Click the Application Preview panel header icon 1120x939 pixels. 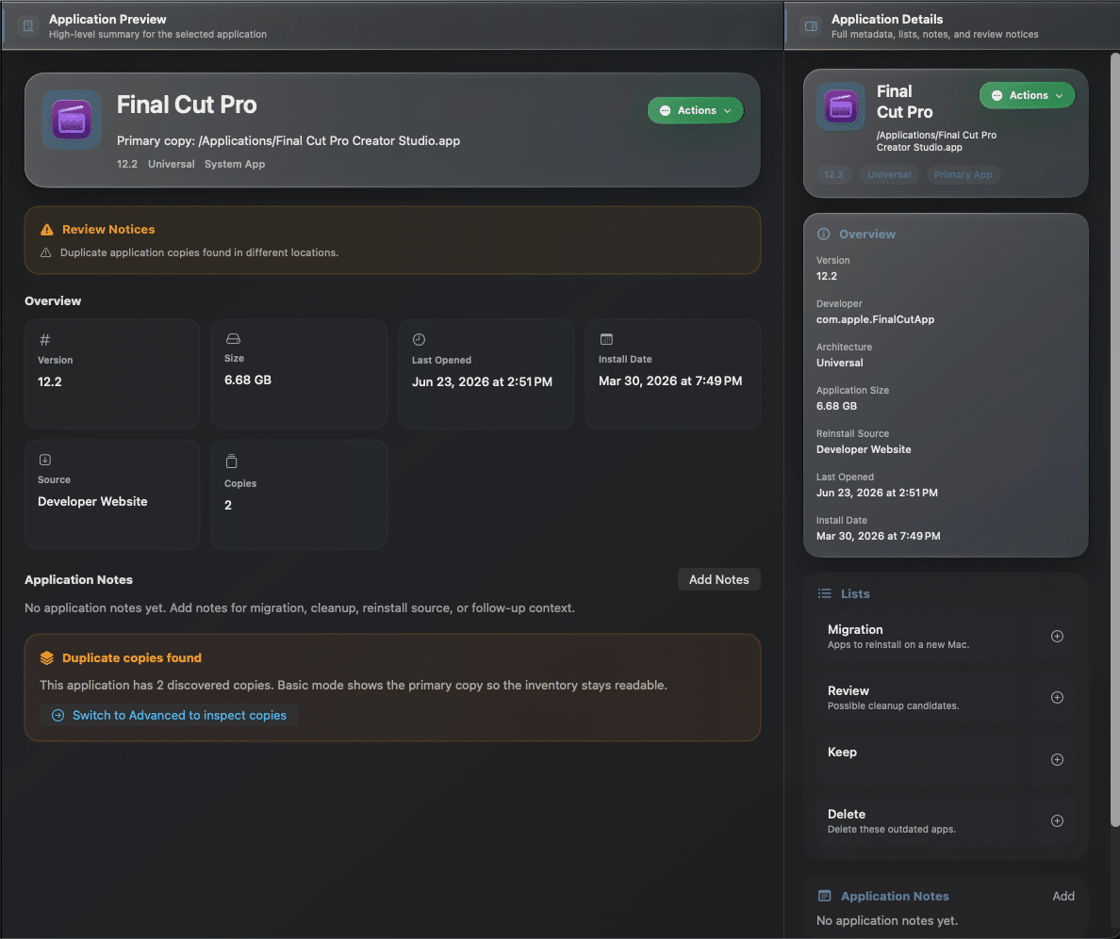coord(28,26)
